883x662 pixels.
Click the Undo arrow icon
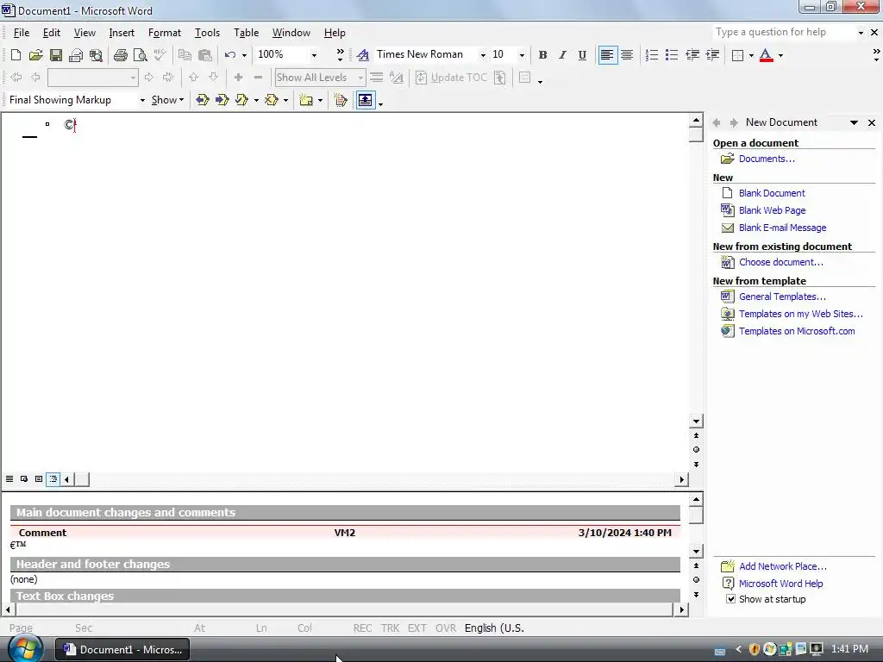(x=229, y=54)
